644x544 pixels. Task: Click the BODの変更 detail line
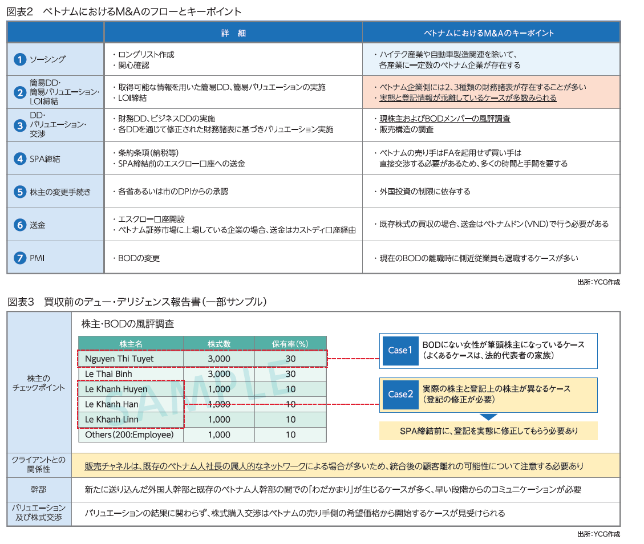pos(136,258)
